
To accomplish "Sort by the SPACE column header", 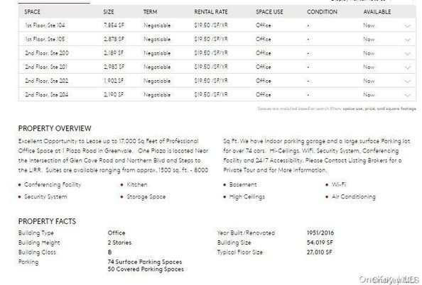I will [32, 12].
